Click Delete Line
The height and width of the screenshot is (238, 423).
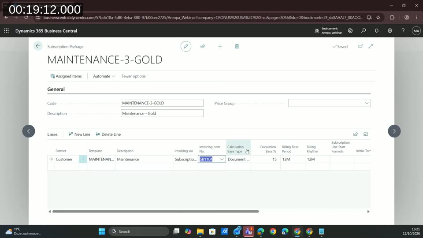(108, 134)
